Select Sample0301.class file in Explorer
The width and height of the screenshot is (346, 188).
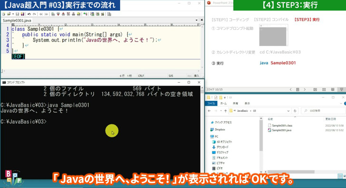[280, 125]
